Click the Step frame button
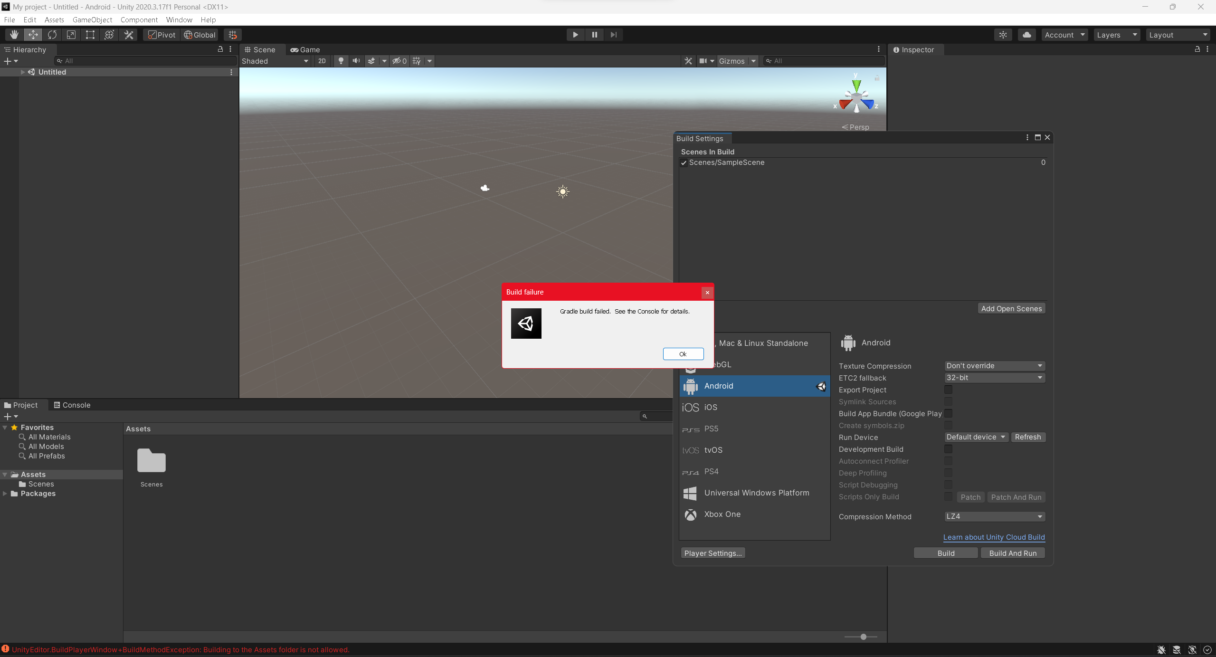The width and height of the screenshot is (1216, 657). click(x=613, y=35)
